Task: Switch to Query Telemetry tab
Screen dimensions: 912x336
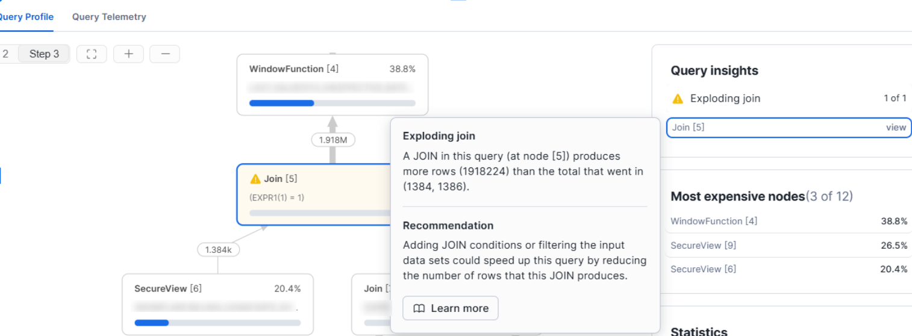Action: coord(109,17)
